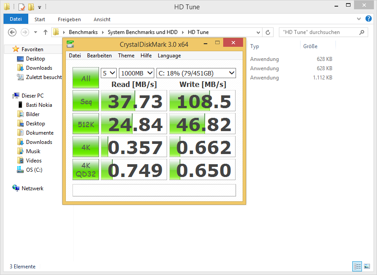The height and width of the screenshot is (275, 377).
Task: Open the drive selection dropdown C: 18%
Action: (x=196, y=73)
